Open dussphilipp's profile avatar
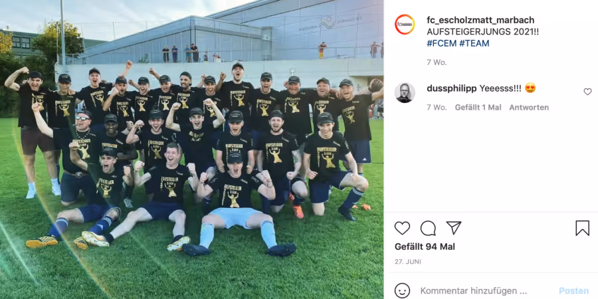Viewport: 598px width, 299px height. point(405,92)
